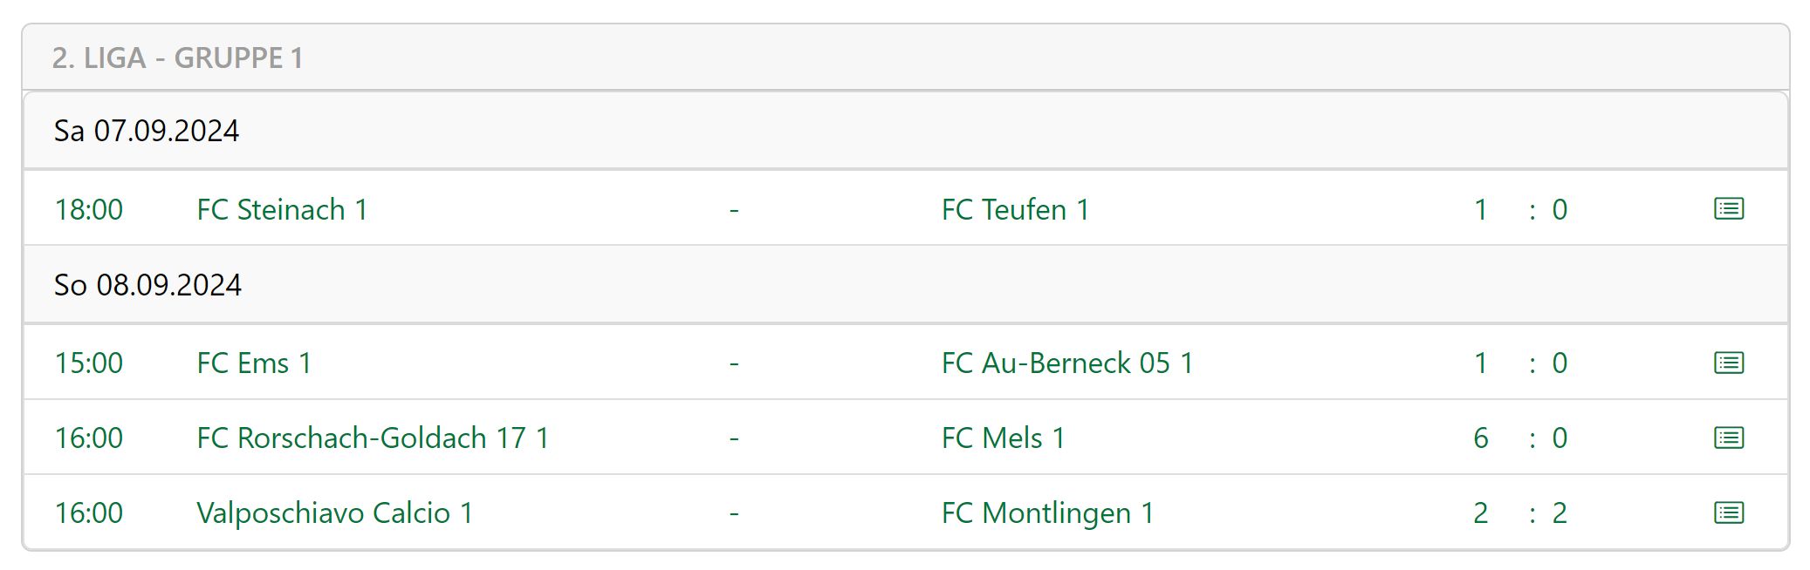Open FC Rorschach-Goldach 17 1 link

coord(373,438)
